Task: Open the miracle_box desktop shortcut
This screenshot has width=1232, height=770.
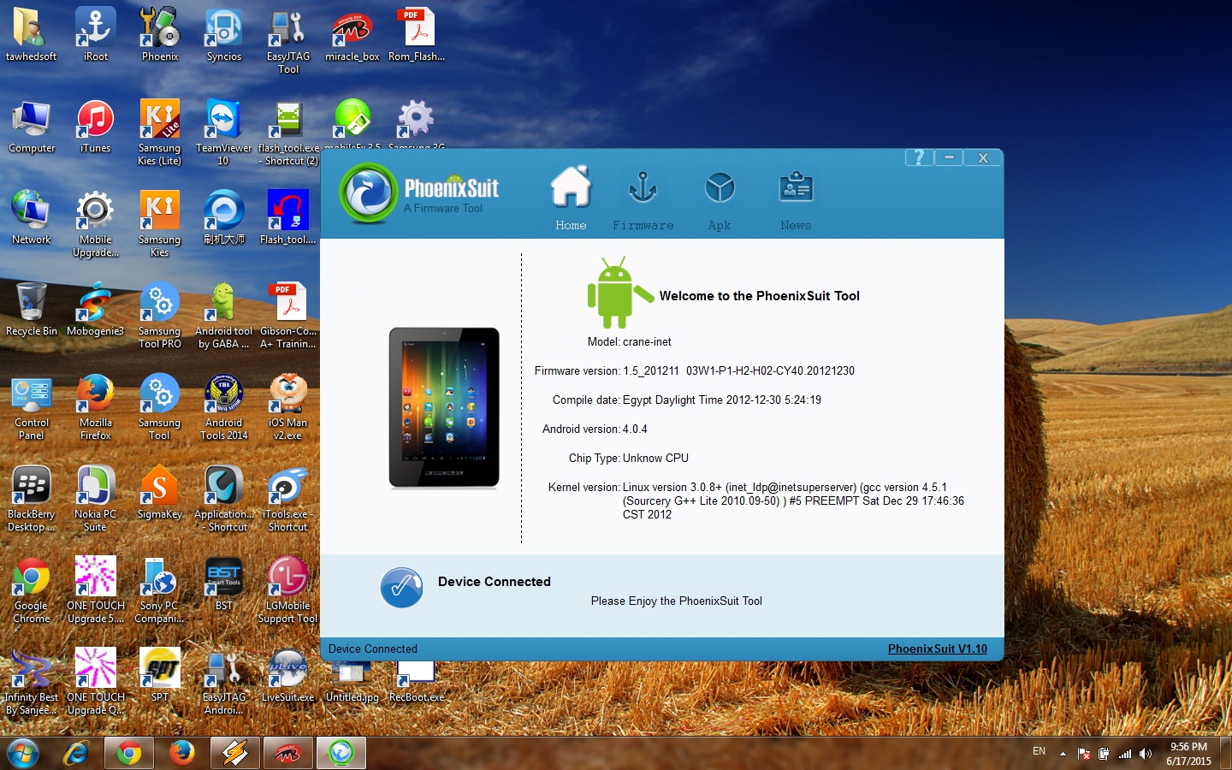Action: 352,36
